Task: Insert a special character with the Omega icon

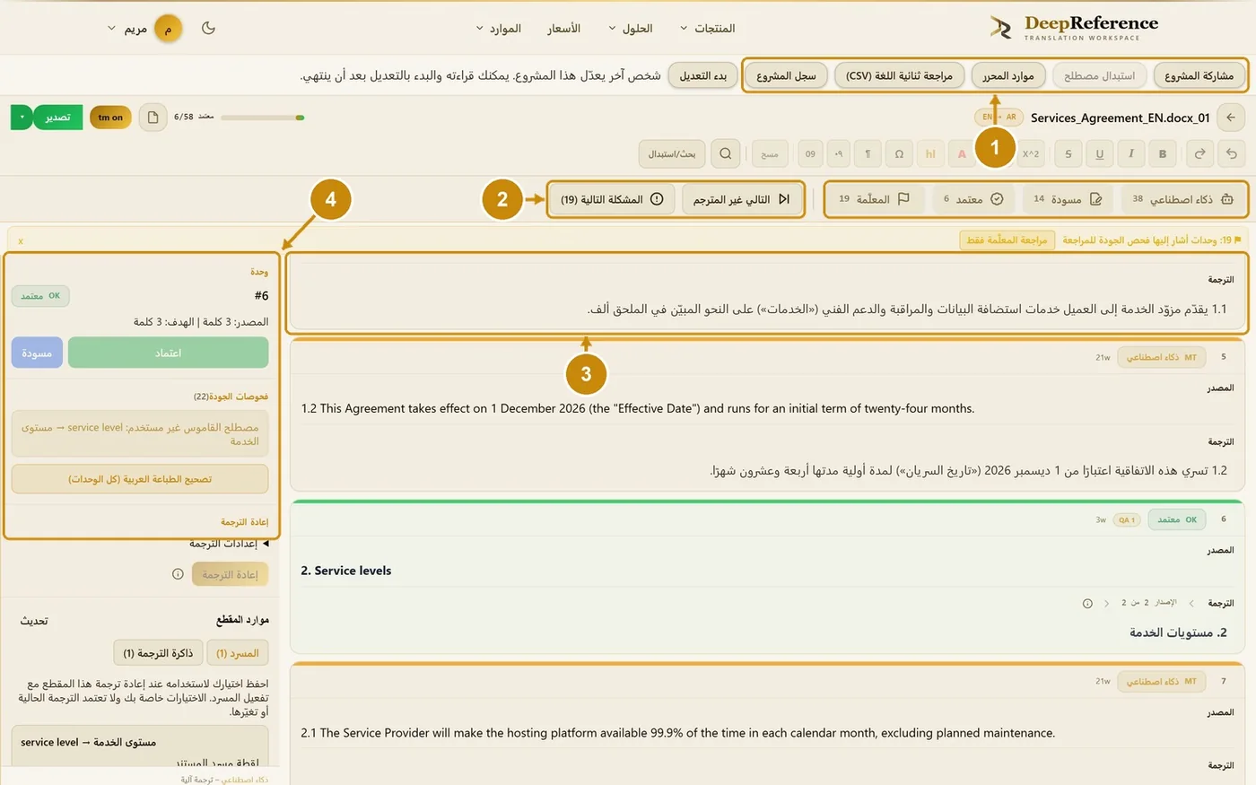Action: [x=899, y=154]
